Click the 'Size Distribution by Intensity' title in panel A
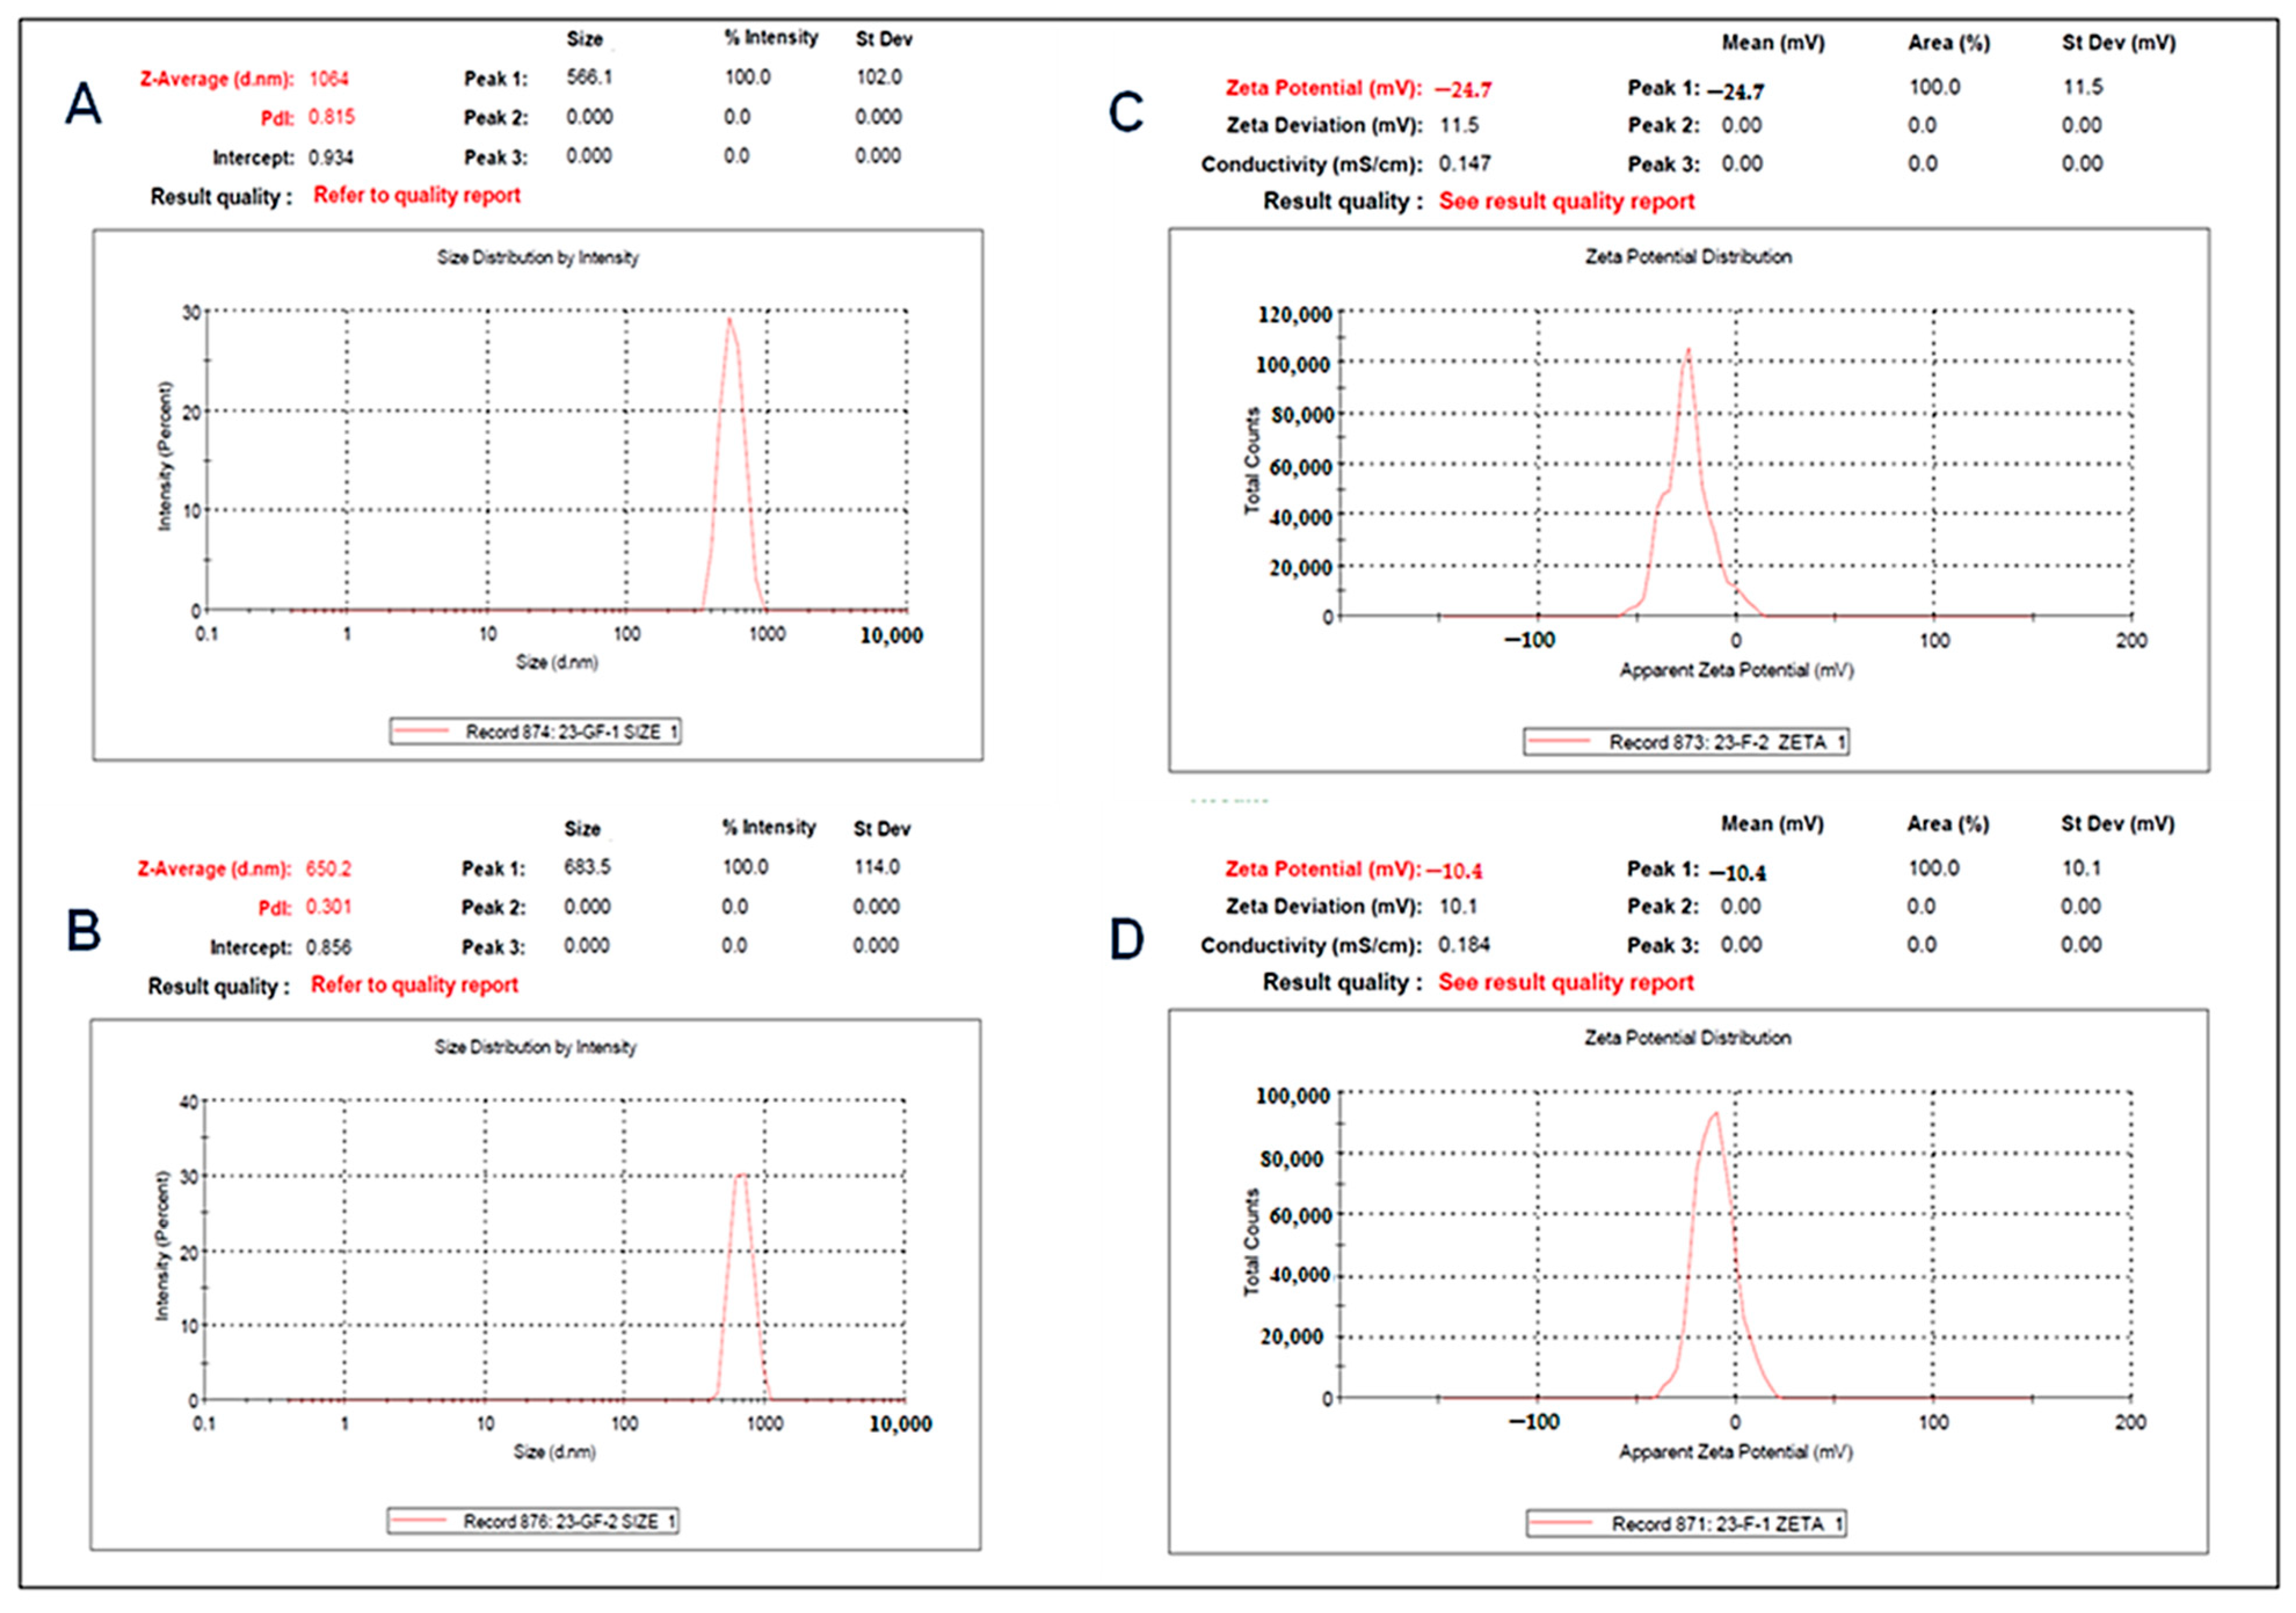 [x=537, y=258]
